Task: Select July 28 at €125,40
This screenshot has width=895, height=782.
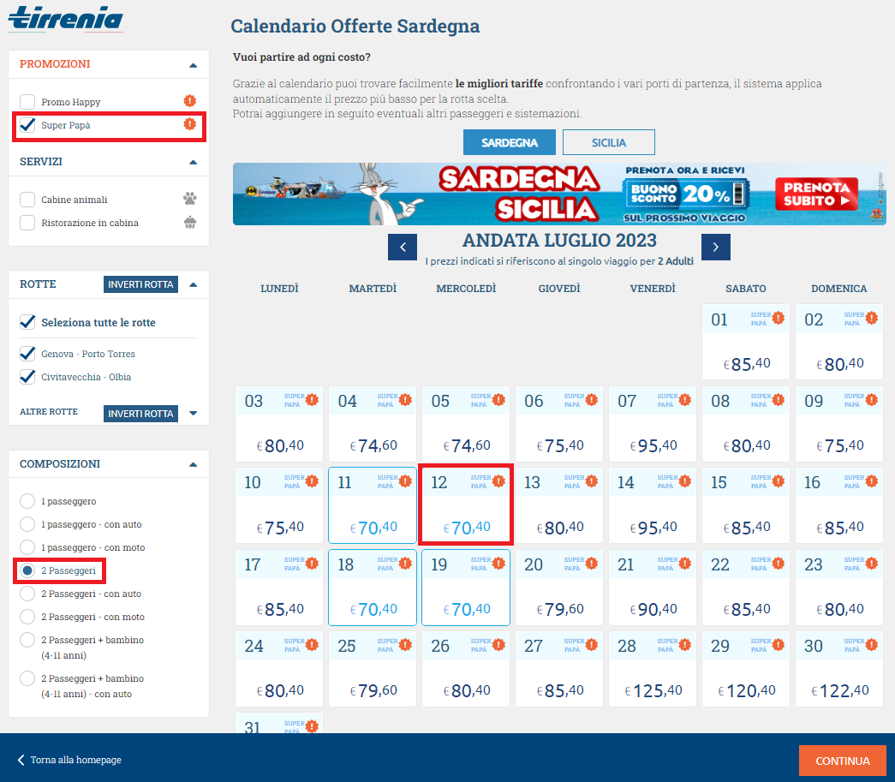Action: pos(653,669)
